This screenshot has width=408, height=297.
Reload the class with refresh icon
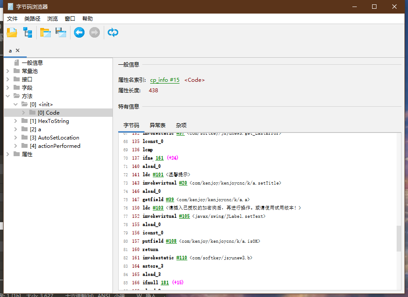(113, 32)
